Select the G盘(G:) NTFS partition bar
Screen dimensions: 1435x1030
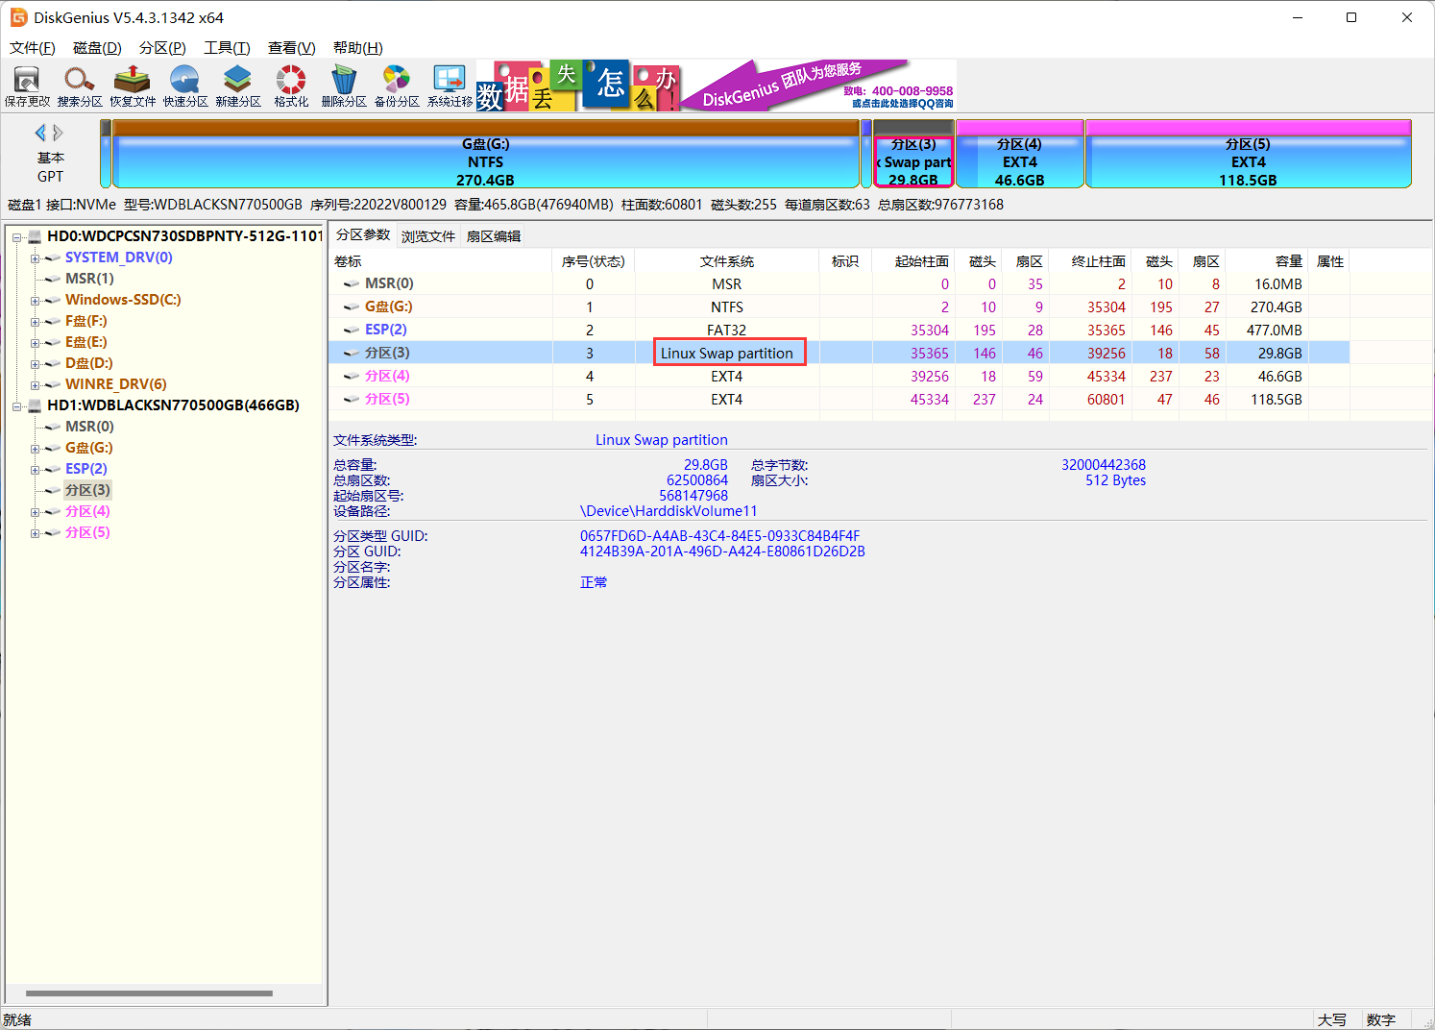click(x=486, y=154)
